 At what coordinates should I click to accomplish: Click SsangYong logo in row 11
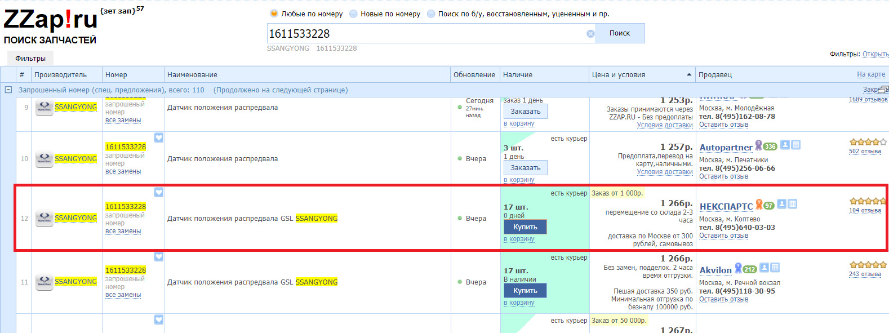[x=44, y=282]
